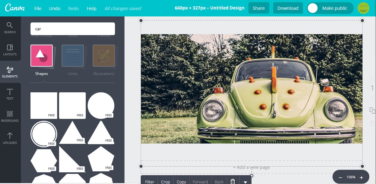Zoom in with the plus button
376x184 pixels.
[x=361, y=177]
